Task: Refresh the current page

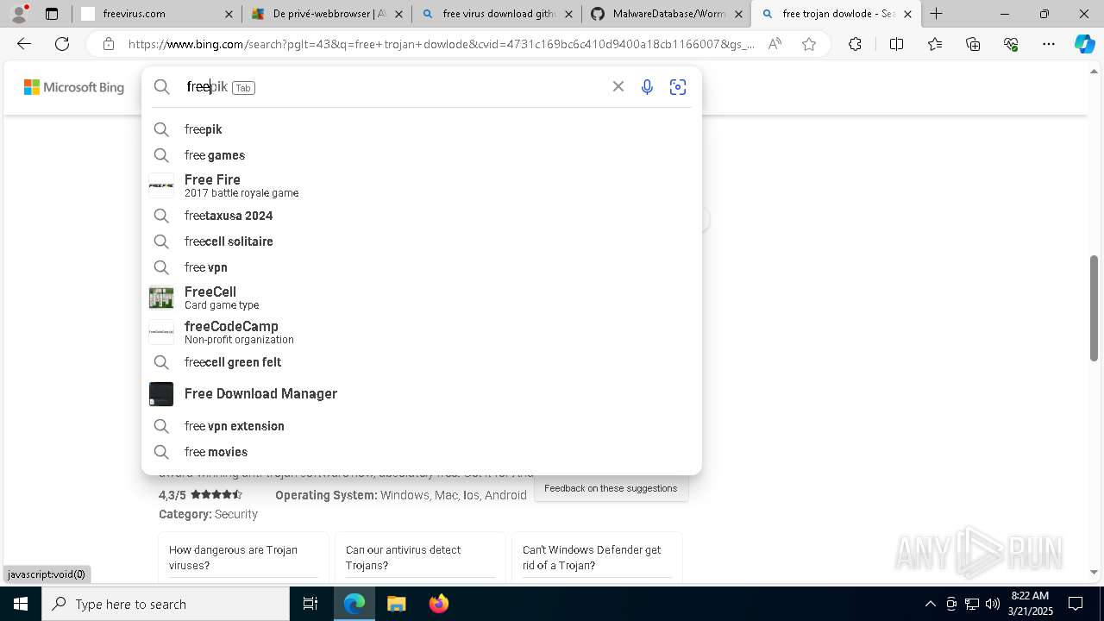Action: (62, 44)
